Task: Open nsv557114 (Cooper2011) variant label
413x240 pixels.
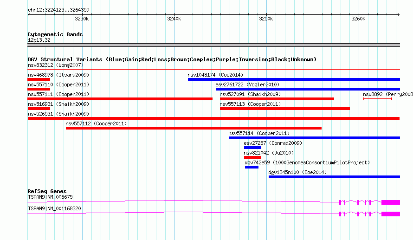Action: (x=259, y=133)
